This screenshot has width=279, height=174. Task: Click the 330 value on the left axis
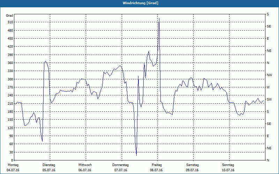click(10, 71)
